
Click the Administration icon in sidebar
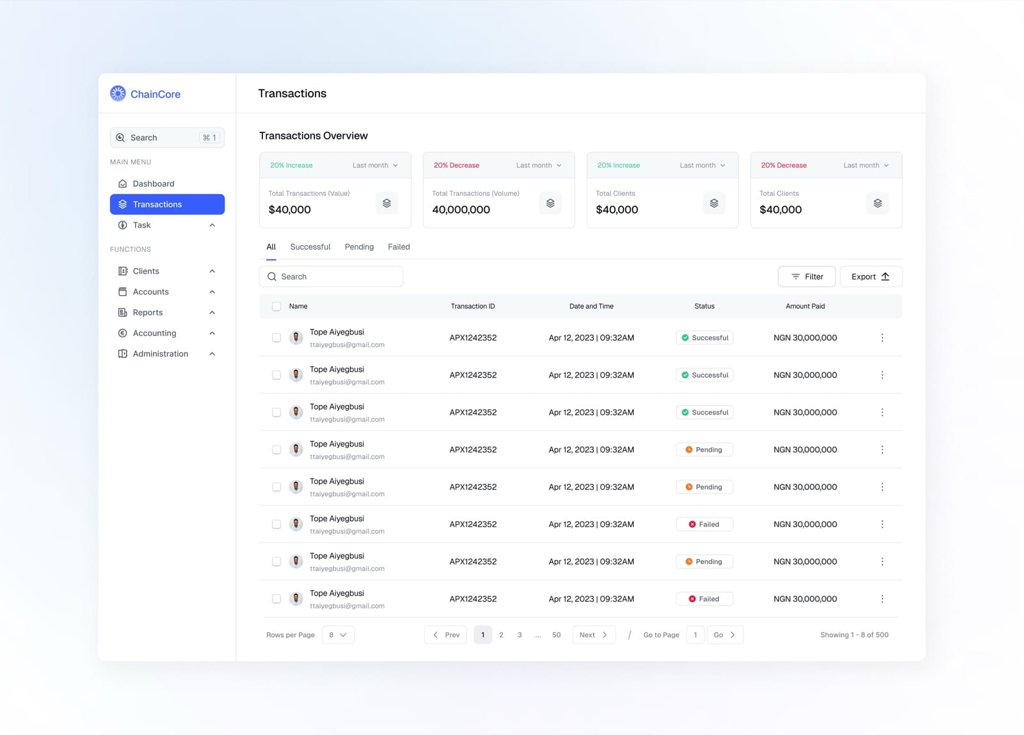(122, 354)
